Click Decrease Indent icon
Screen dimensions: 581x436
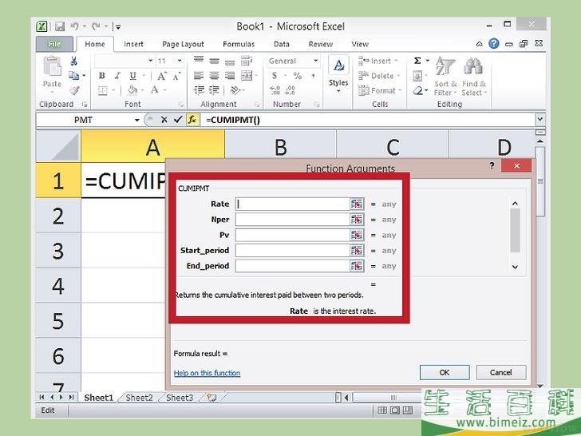(x=199, y=90)
